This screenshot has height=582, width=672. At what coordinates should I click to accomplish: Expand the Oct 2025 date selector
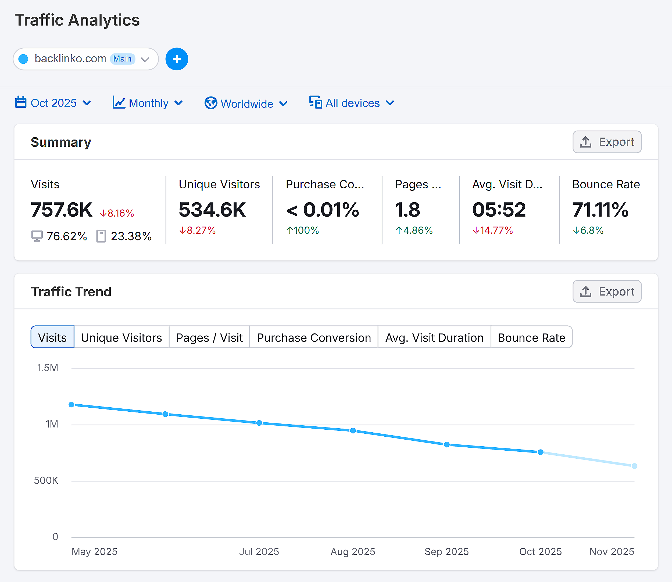[x=54, y=103]
